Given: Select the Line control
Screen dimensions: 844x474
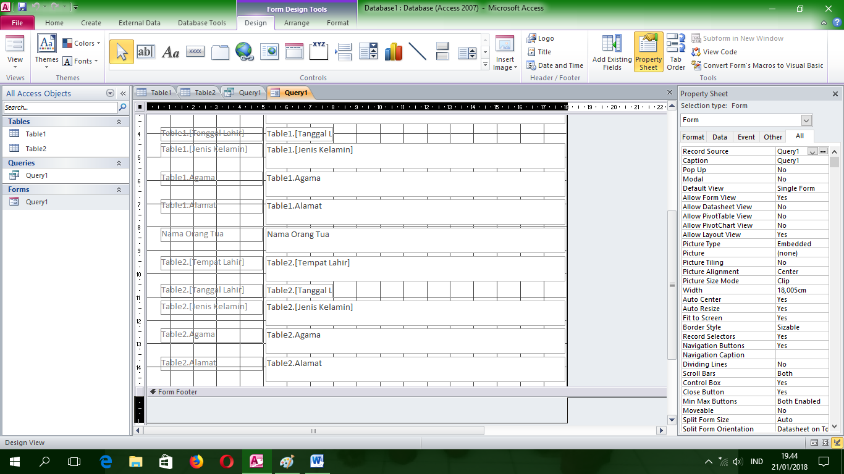Looking at the screenshot, I should 418,52.
